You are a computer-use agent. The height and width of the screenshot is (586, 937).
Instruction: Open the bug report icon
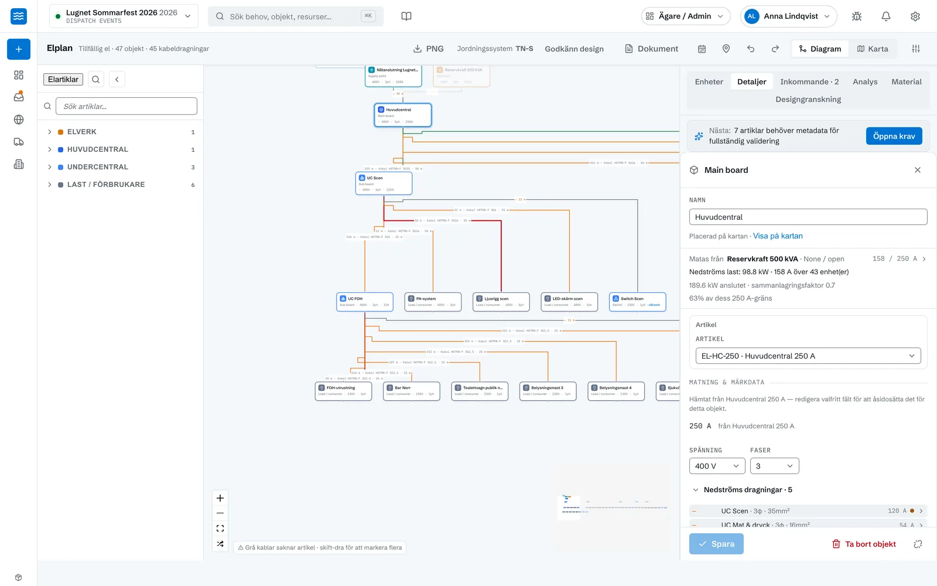click(x=857, y=16)
